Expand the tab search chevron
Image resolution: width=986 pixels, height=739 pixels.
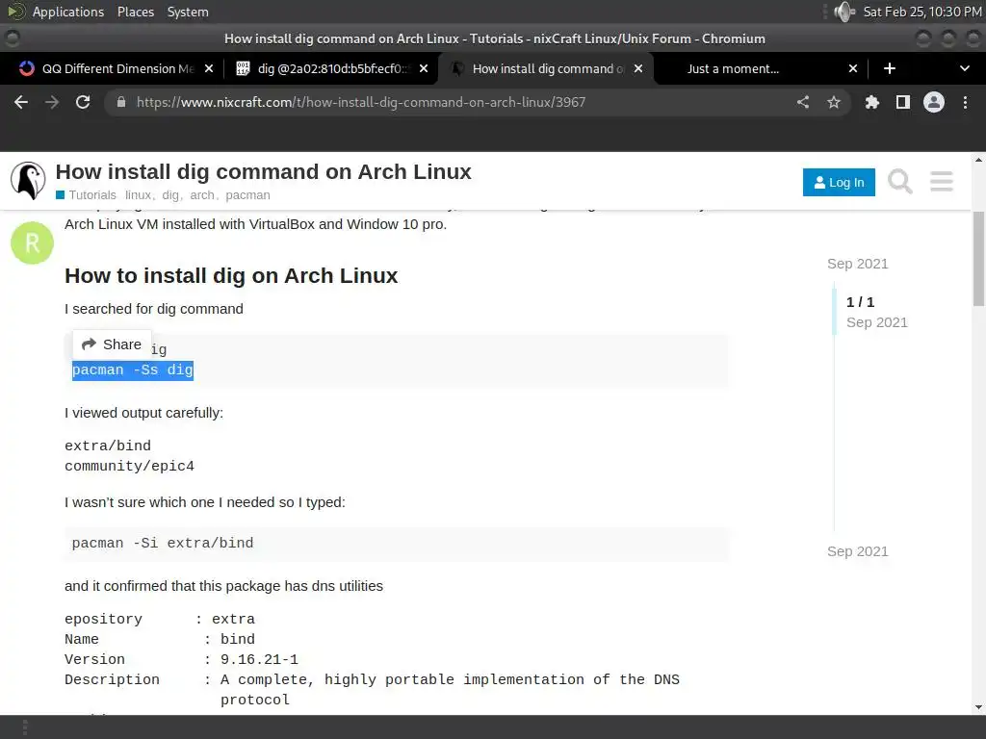tap(965, 68)
